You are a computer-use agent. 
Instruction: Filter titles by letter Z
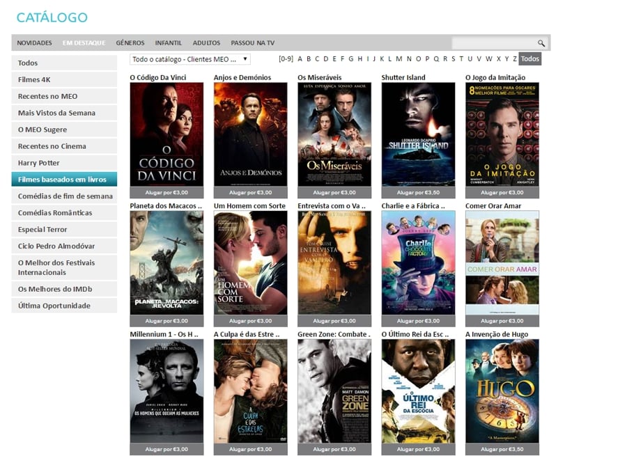(515, 58)
